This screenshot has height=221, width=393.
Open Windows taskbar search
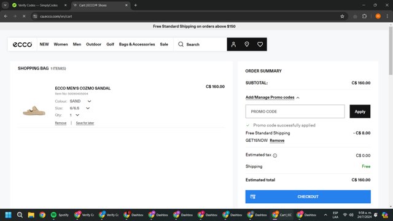(20, 215)
